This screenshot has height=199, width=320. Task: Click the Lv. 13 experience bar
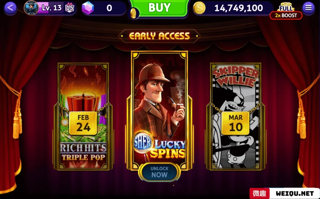(51, 8)
